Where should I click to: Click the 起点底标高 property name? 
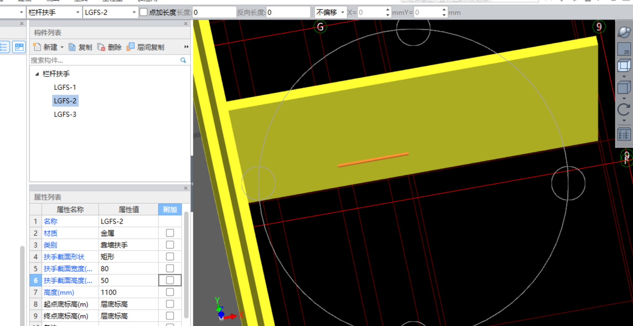point(66,304)
